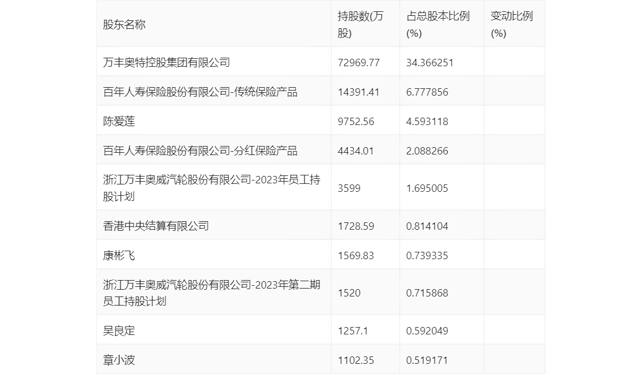Select shareholder 万丰奥特控股集团有限公司
Viewport: 642px width, 374px height.
click(x=166, y=63)
